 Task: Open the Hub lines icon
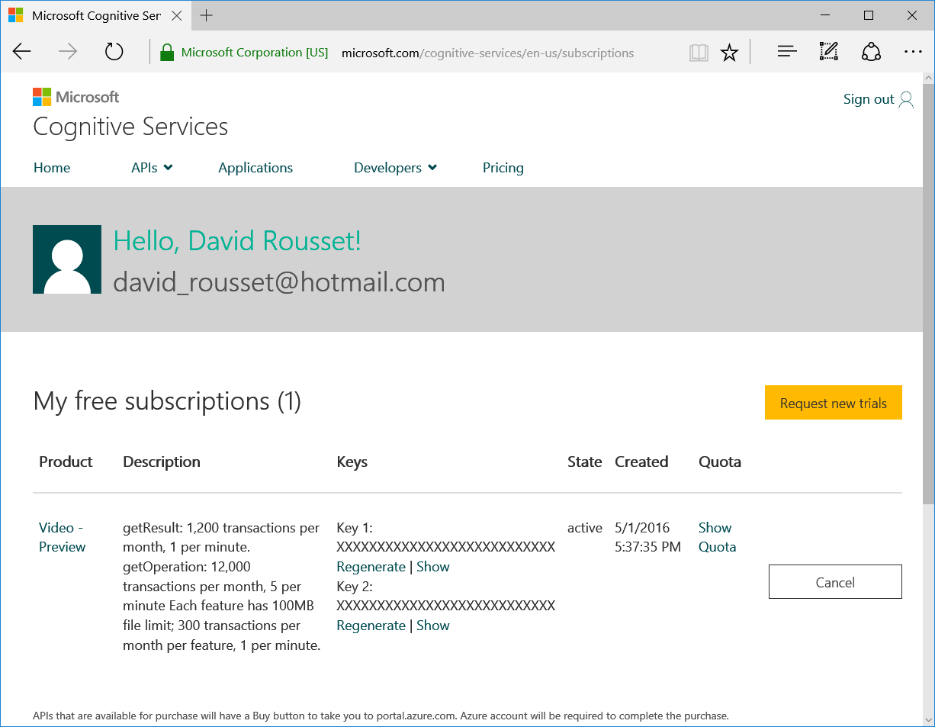coord(787,52)
